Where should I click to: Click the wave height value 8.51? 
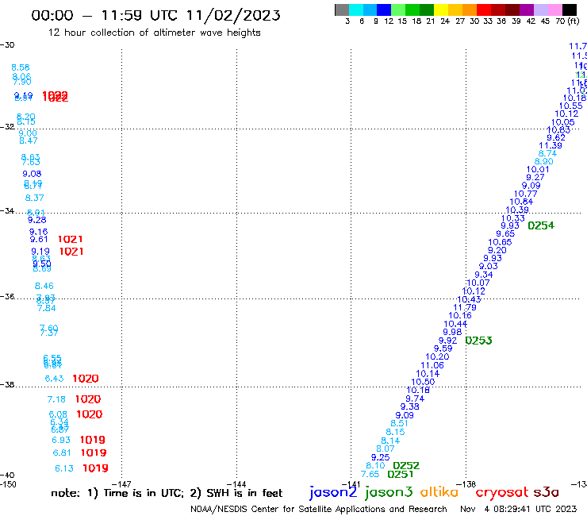[400, 423]
